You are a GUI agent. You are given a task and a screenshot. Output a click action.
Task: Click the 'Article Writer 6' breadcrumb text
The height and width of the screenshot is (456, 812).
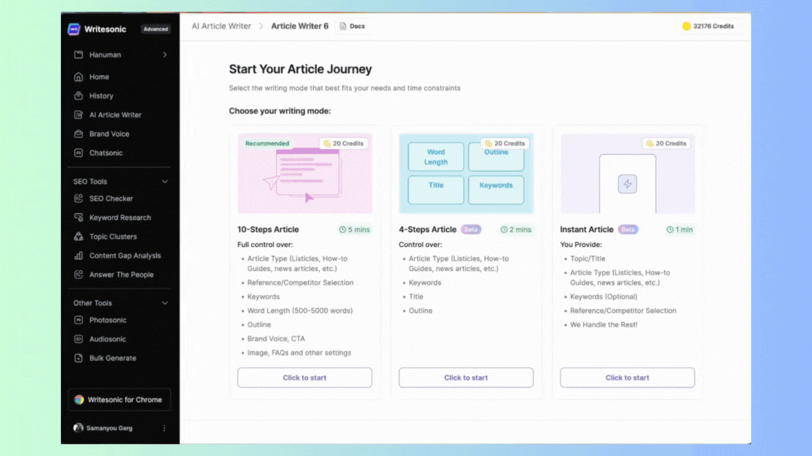point(300,26)
